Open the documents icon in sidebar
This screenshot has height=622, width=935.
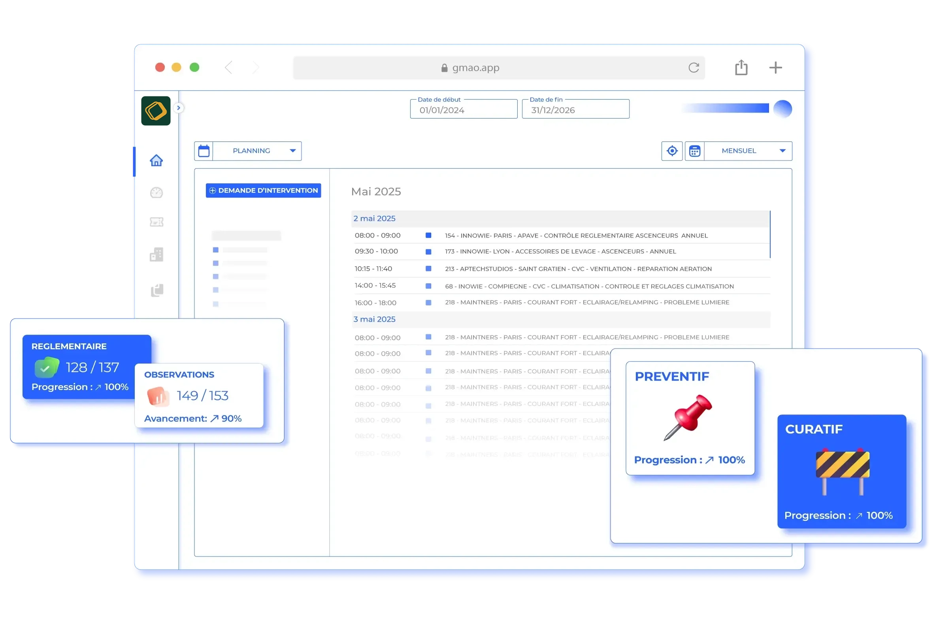(157, 290)
